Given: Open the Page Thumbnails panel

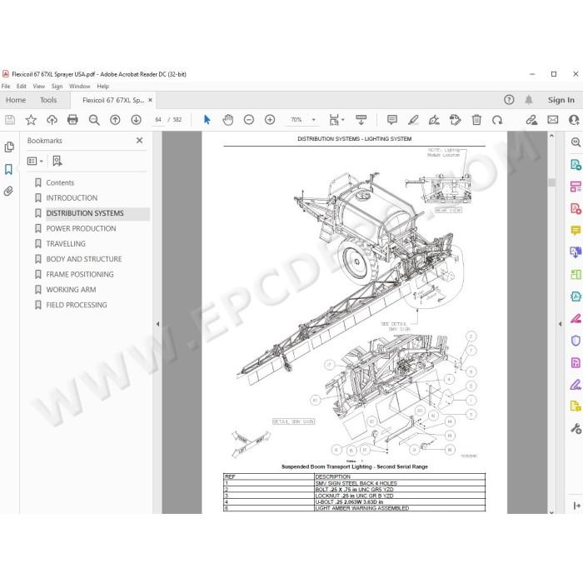Looking at the screenshot, I should [x=9, y=147].
